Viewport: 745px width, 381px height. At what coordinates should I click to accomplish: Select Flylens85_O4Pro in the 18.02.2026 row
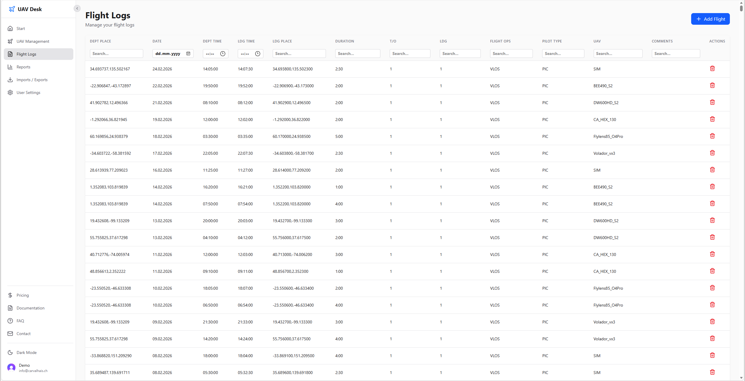[608, 136]
